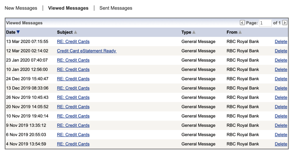Open Credit Card eStatement Ready message
293x154 pixels.
86,51
